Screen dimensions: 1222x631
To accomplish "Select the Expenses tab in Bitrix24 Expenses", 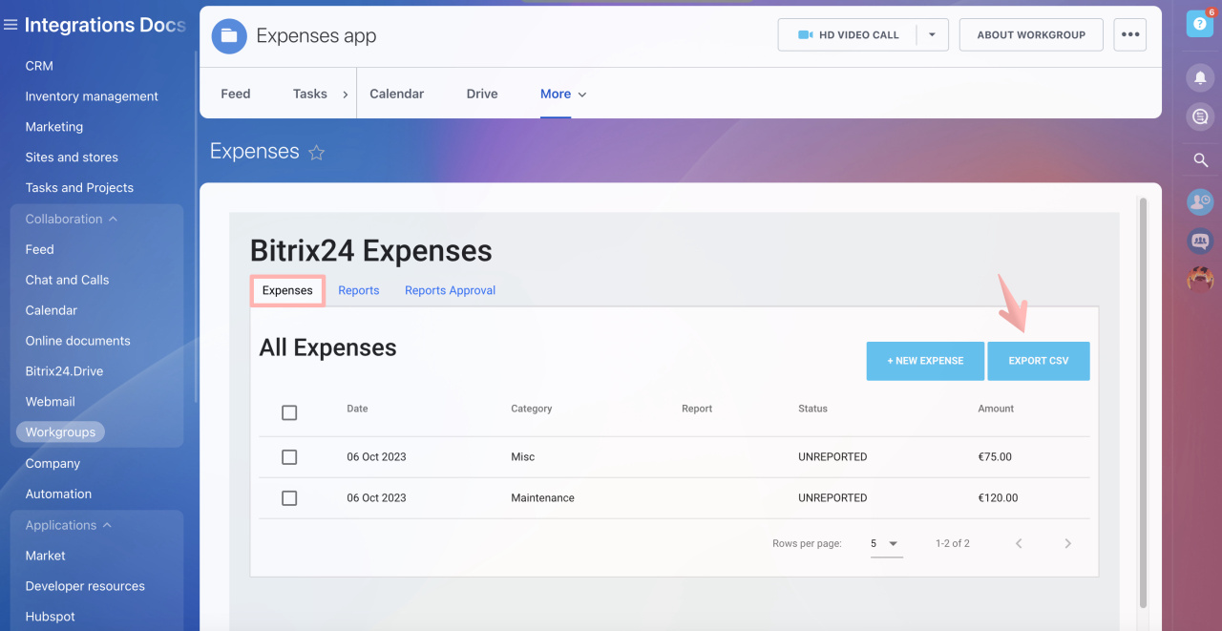I will pos(287,290).
